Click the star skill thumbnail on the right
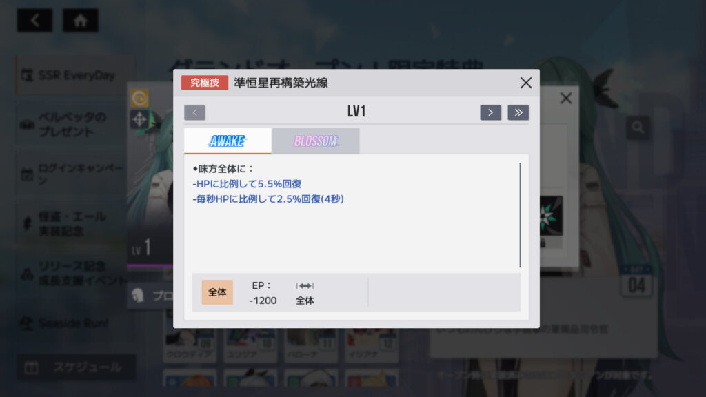The width and height of the screenshot is (706, 397). [x=550, y=216]
